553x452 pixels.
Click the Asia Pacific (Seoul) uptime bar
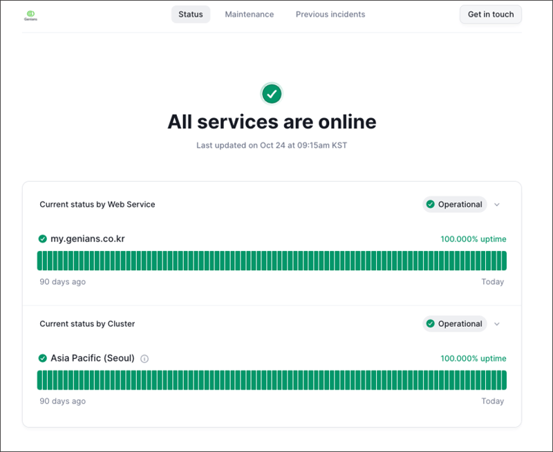pos(272,380)
